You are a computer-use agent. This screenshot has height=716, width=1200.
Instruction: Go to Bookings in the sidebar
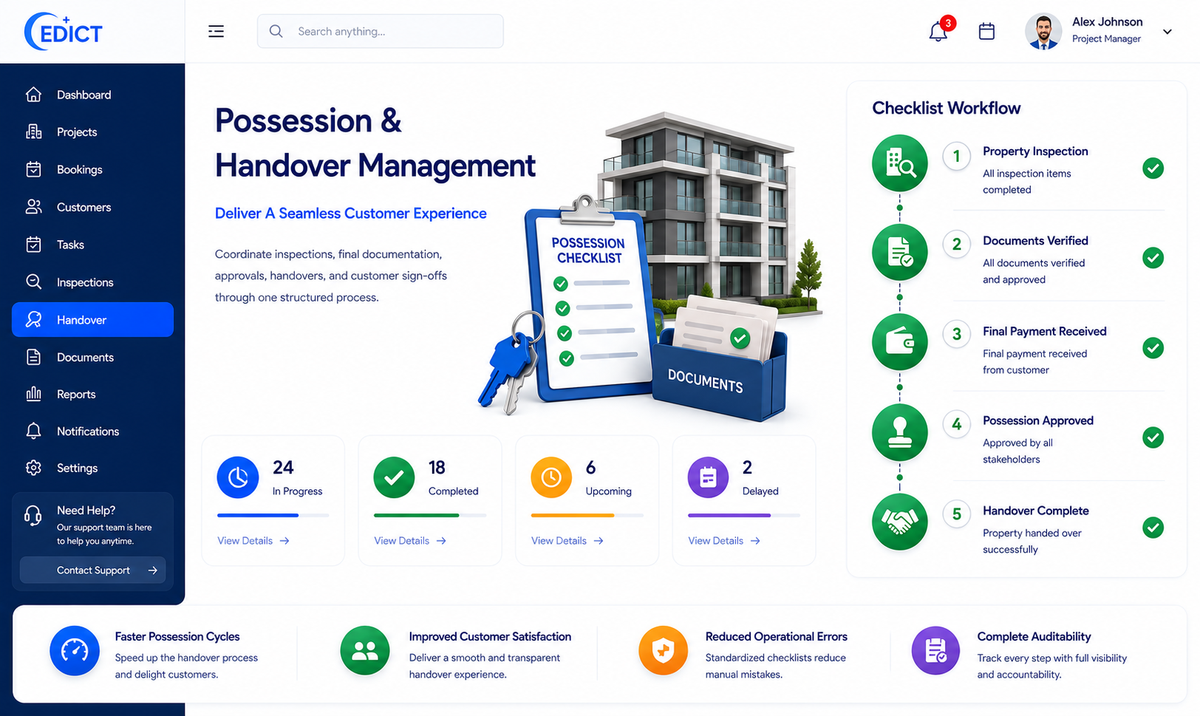(x=92, y=169)
